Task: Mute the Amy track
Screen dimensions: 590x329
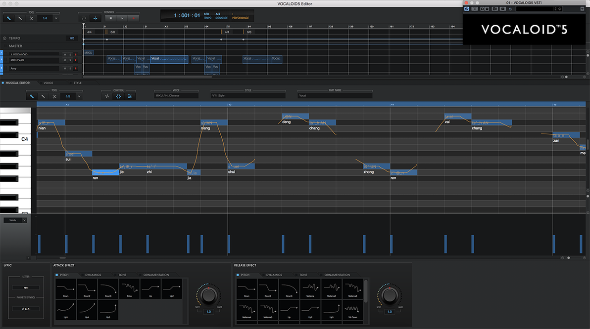Action: click(x=65, y=68)
